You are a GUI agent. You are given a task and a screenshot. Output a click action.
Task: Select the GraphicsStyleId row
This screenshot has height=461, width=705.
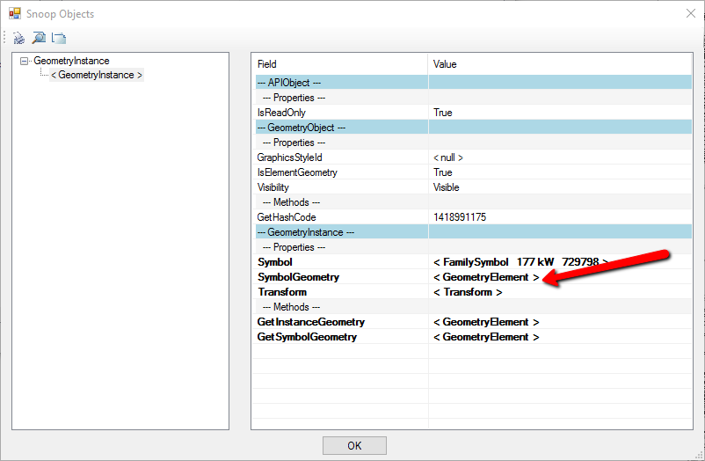[289, 157]
